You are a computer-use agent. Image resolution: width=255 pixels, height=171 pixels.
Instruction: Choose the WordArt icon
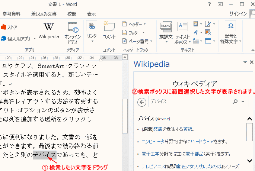(196, 32)
